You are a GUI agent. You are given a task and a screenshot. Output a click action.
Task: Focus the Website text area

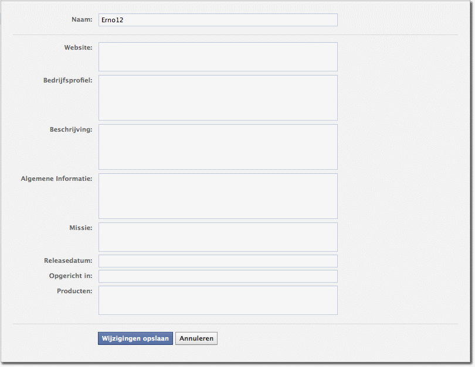[218, 57]
